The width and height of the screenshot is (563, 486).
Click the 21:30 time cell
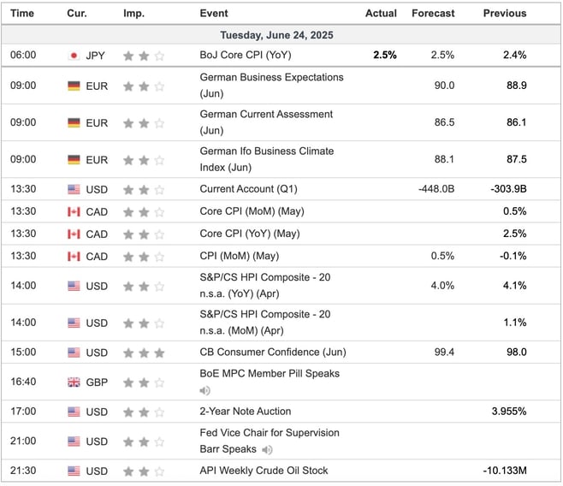click(x=23, y=471)
